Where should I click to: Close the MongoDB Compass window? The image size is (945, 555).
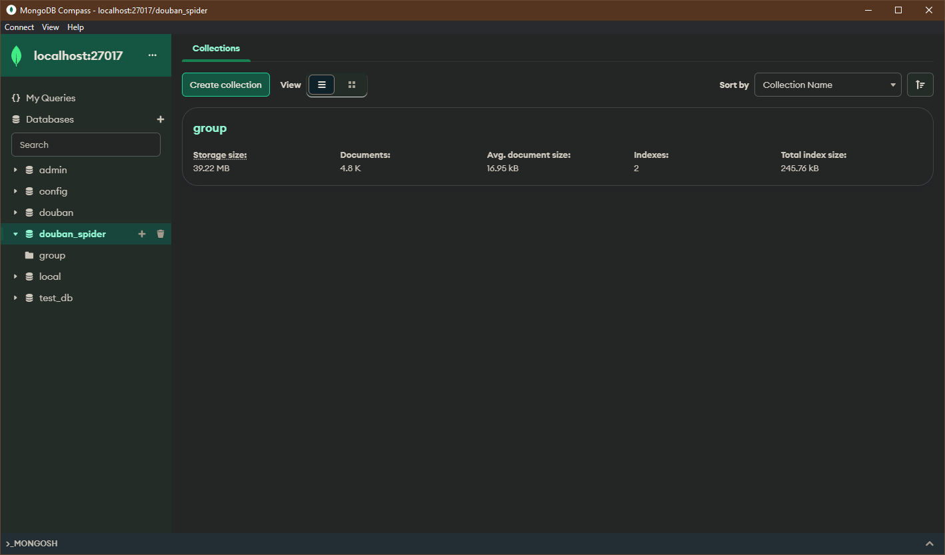(x=929, y=10)
